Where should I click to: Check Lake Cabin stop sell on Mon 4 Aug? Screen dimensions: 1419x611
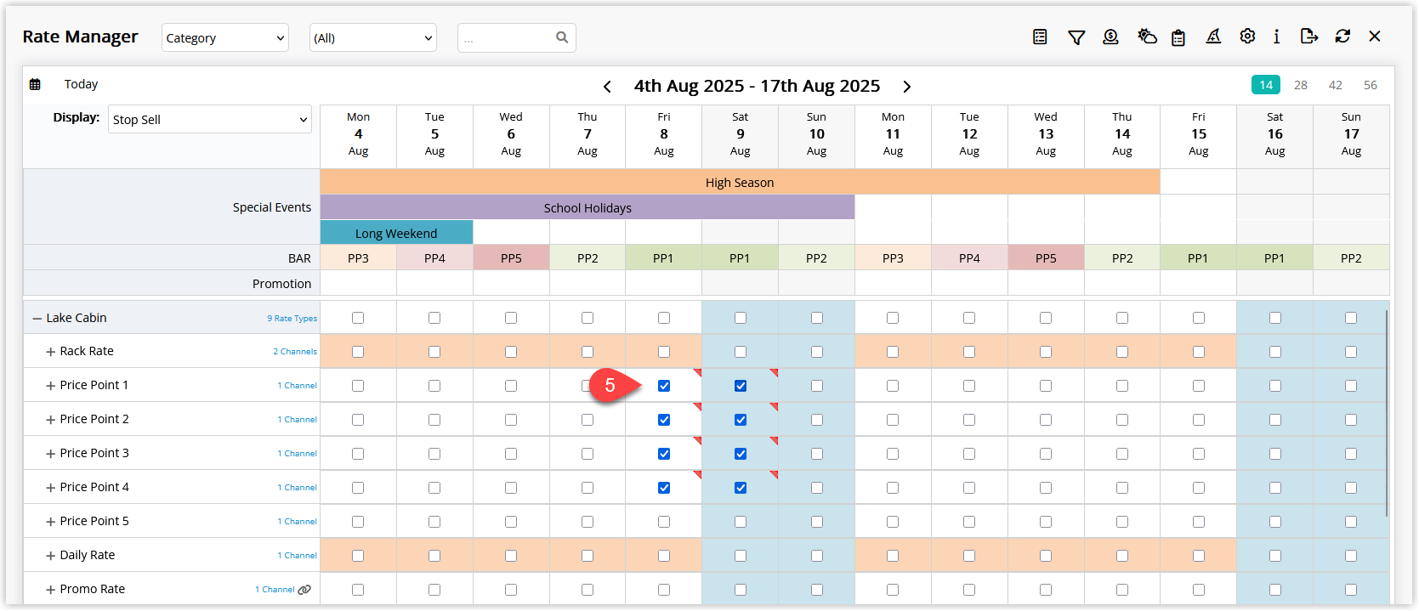358,318
